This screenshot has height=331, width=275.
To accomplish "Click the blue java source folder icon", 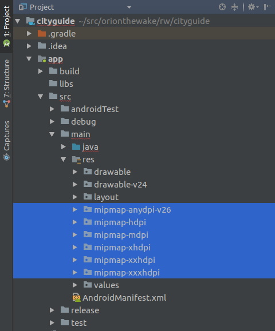I will pos(76,147).
